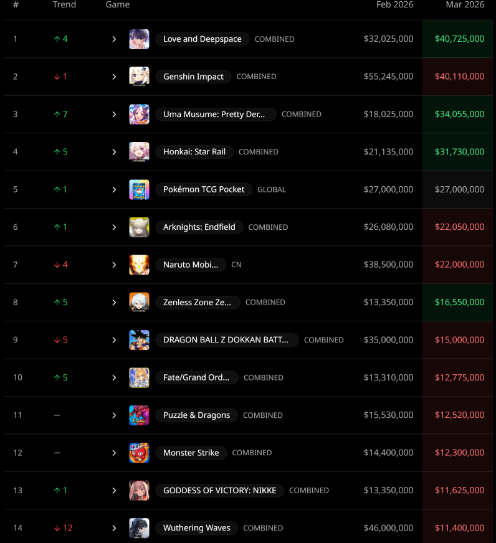Click the Puzzle & Dragons name pill
496x543 pixels.
196,415
